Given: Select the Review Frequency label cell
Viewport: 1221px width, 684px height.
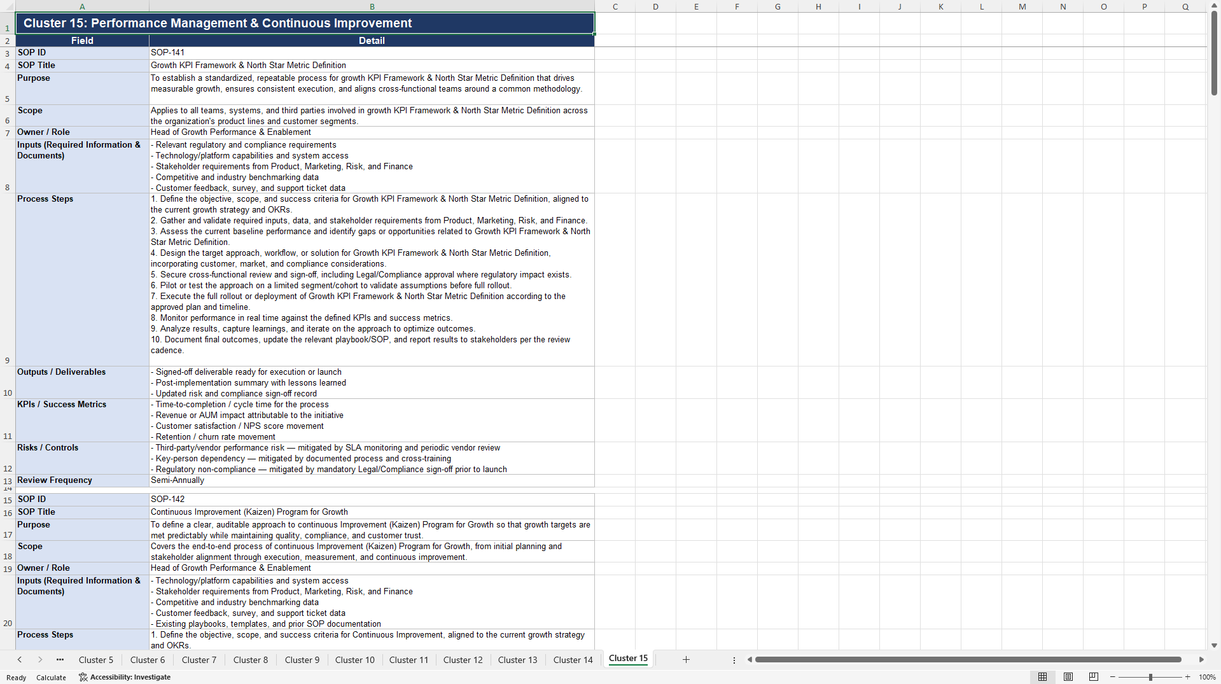Looking at the screenshot, I should coord(82,480).
